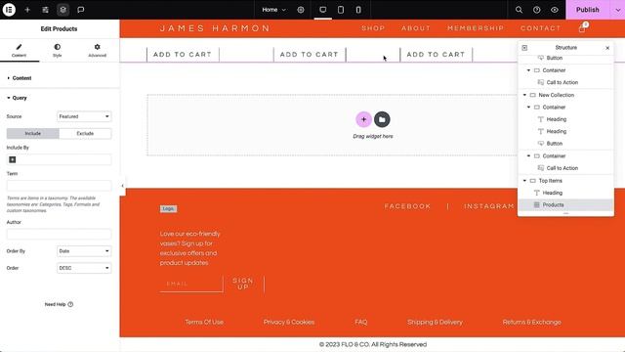Image resolution: width=625 pixels, height=352 pixels.
Task: Click the third ADD TO CART button
Action: point(437,55)
